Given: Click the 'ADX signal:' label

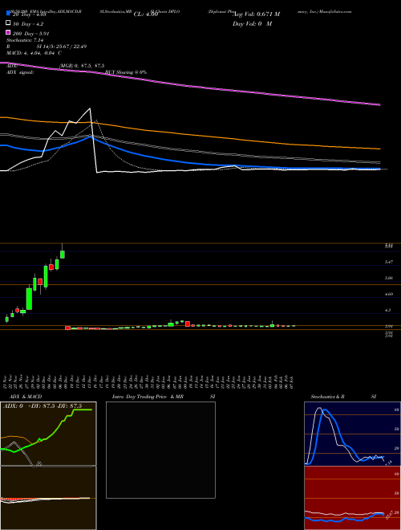Looking at the screenshot, I should (x=20, y=72).
